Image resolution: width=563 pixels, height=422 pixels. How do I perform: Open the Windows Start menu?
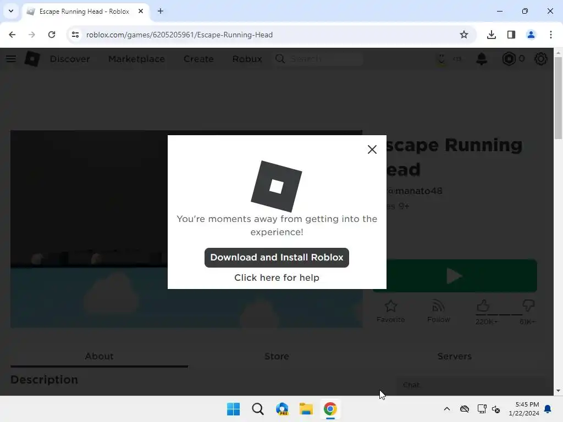click(233, 409)
